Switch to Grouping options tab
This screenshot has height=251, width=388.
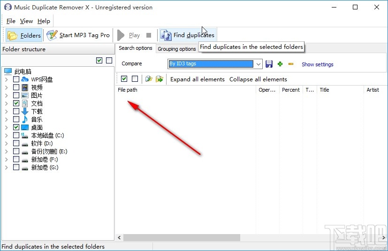tap(177, 49)
